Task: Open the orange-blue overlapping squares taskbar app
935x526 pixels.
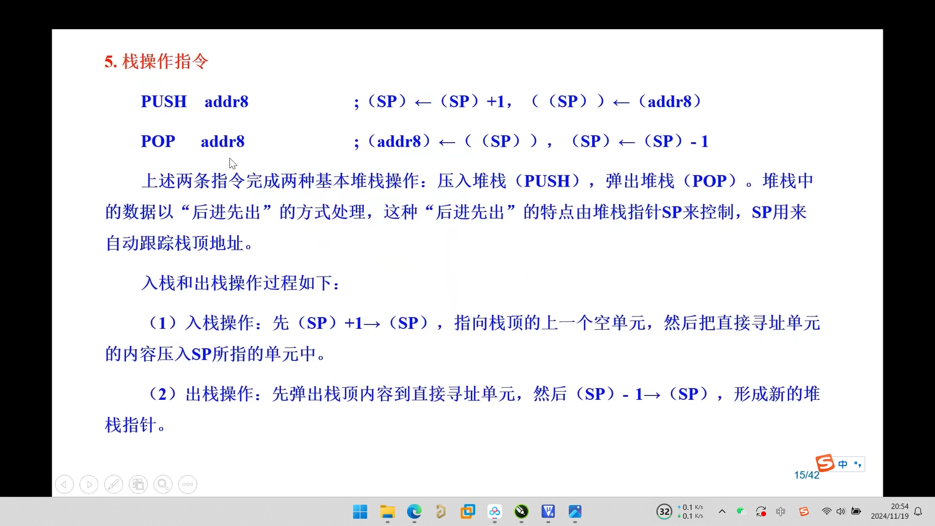Action: click(x=467, y=511)
